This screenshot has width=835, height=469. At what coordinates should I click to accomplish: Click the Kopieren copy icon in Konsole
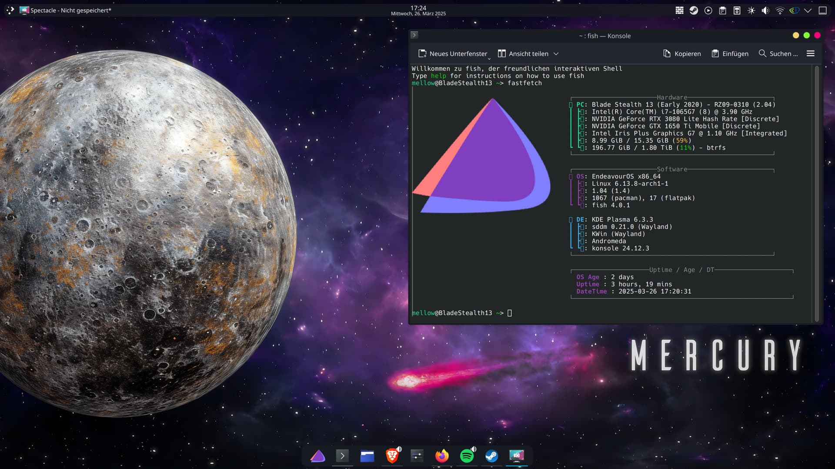point(667,54)
